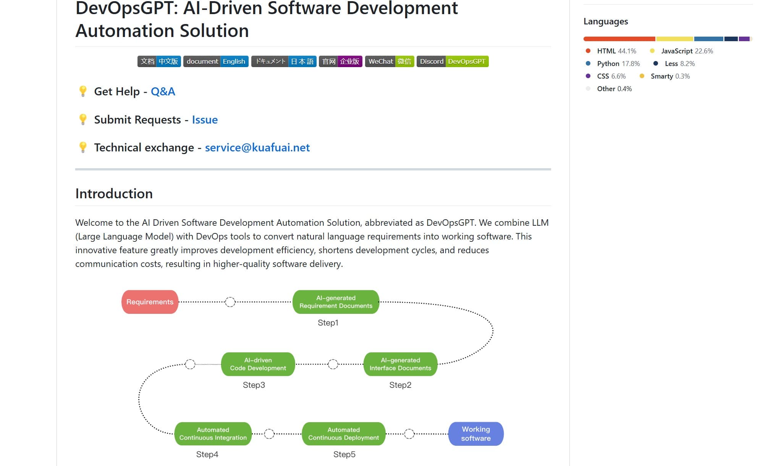
Task: Click AI-driven Code Development box
Action: [x=258, y=364]
